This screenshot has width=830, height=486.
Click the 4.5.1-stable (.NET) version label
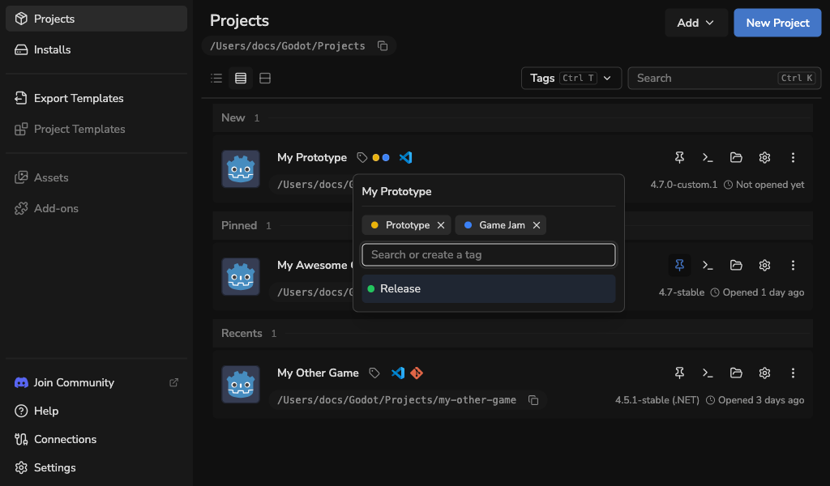point(657,400)
